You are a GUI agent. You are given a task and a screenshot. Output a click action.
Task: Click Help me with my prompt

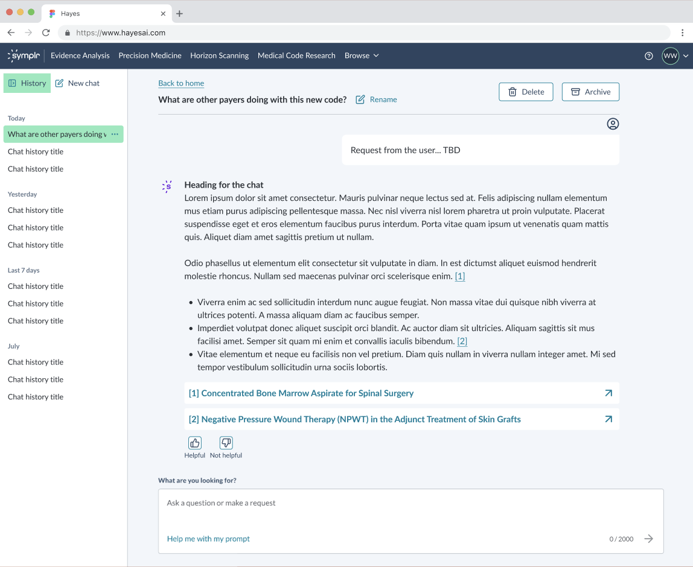point(208,539)
